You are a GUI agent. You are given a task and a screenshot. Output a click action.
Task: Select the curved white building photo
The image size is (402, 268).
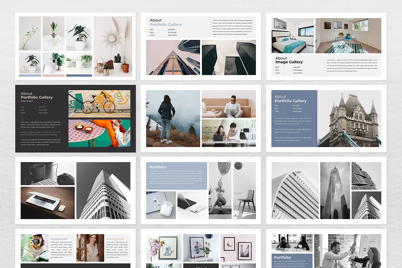pyautogui.click(x=295, y=191)
